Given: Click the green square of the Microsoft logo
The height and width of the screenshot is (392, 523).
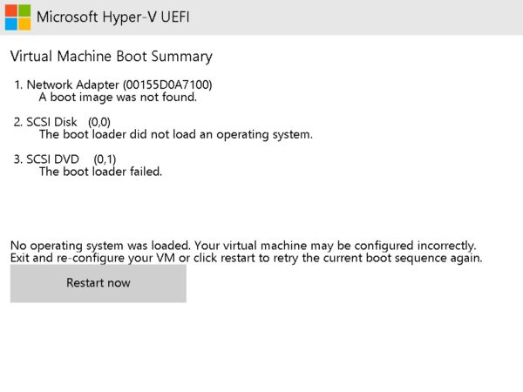Looking at the screenshot, I should coord(24,10).
